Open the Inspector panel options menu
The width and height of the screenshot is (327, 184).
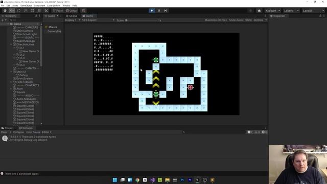(x=324, y=16)
